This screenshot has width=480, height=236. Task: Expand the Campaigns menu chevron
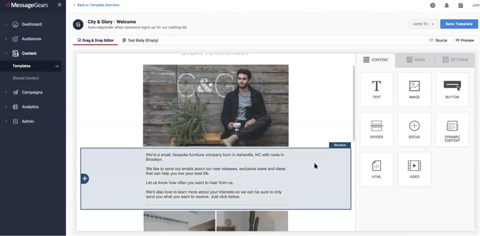click(6, 92)
